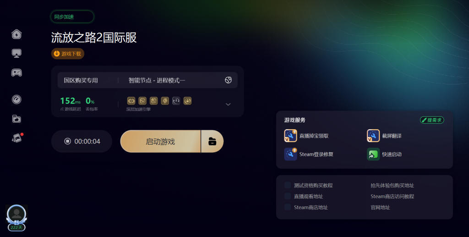Open the home icon in sidebar
Image resolution: width=469 pixels, height=237 pixels.
[x=16, y=34]
